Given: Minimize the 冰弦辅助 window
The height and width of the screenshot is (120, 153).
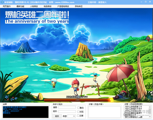Looking at the screenshot, I should pos(141,2).
